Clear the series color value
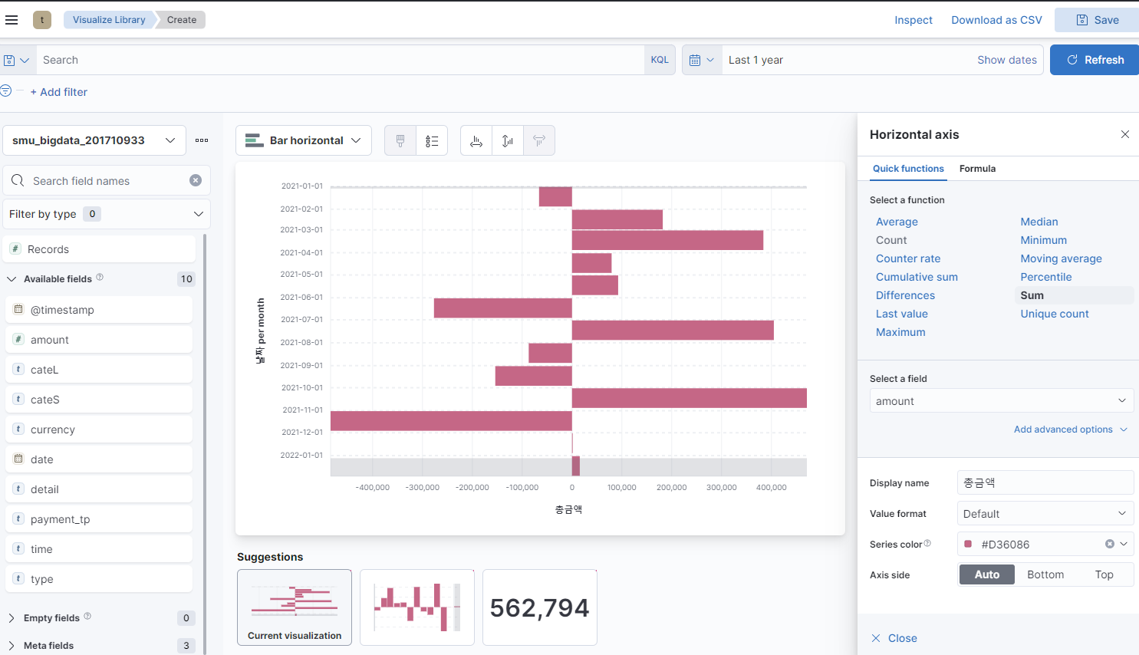This screenshot has width=1139, height=655. tap(1109, 544)
